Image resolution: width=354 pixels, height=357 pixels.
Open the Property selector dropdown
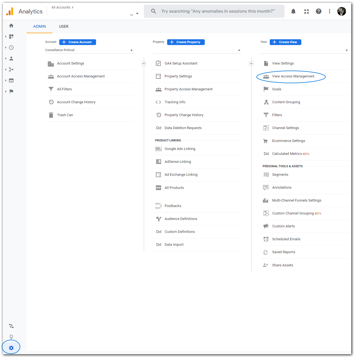(197, 50)
